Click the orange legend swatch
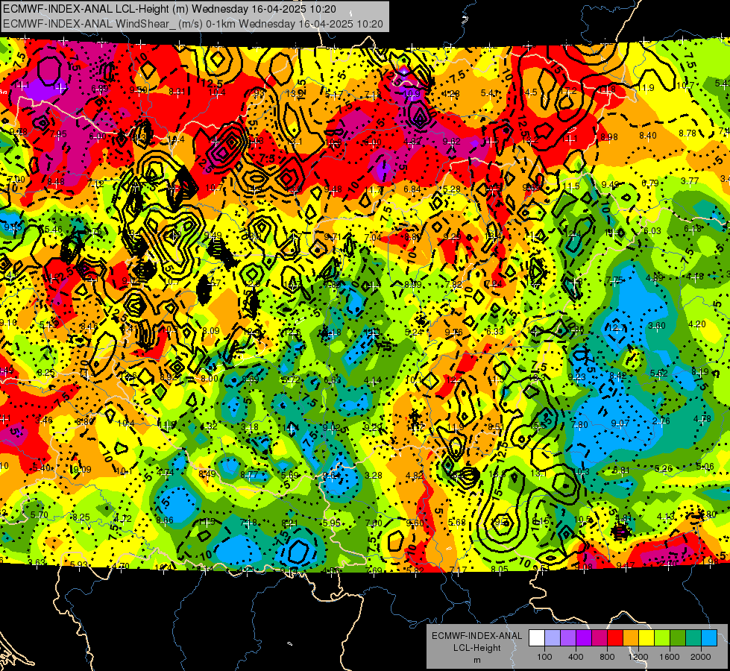730x671 pixels. (631, 638)
